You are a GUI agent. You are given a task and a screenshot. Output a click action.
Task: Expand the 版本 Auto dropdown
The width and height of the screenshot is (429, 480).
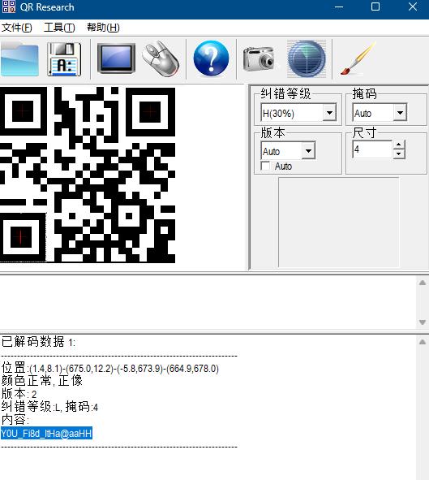click(x=308, y=150)
